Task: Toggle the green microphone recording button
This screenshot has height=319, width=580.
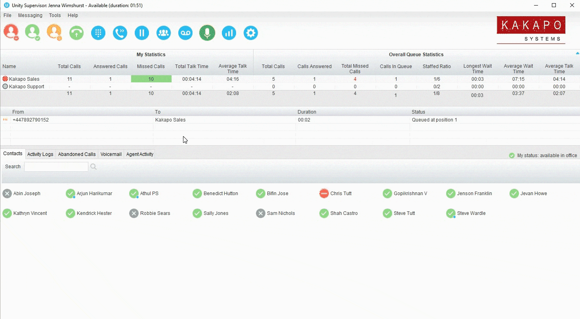Action: click(207, 33)
